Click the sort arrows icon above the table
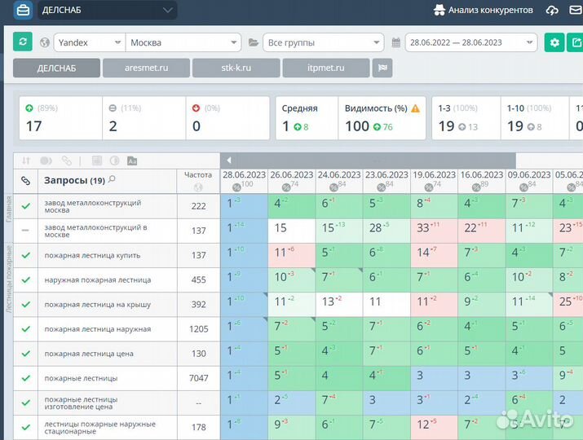The image size is (583, 440). click(26, 161)
